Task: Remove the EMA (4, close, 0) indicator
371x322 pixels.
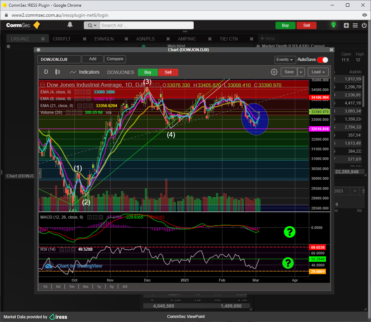Action: [88, 92]
